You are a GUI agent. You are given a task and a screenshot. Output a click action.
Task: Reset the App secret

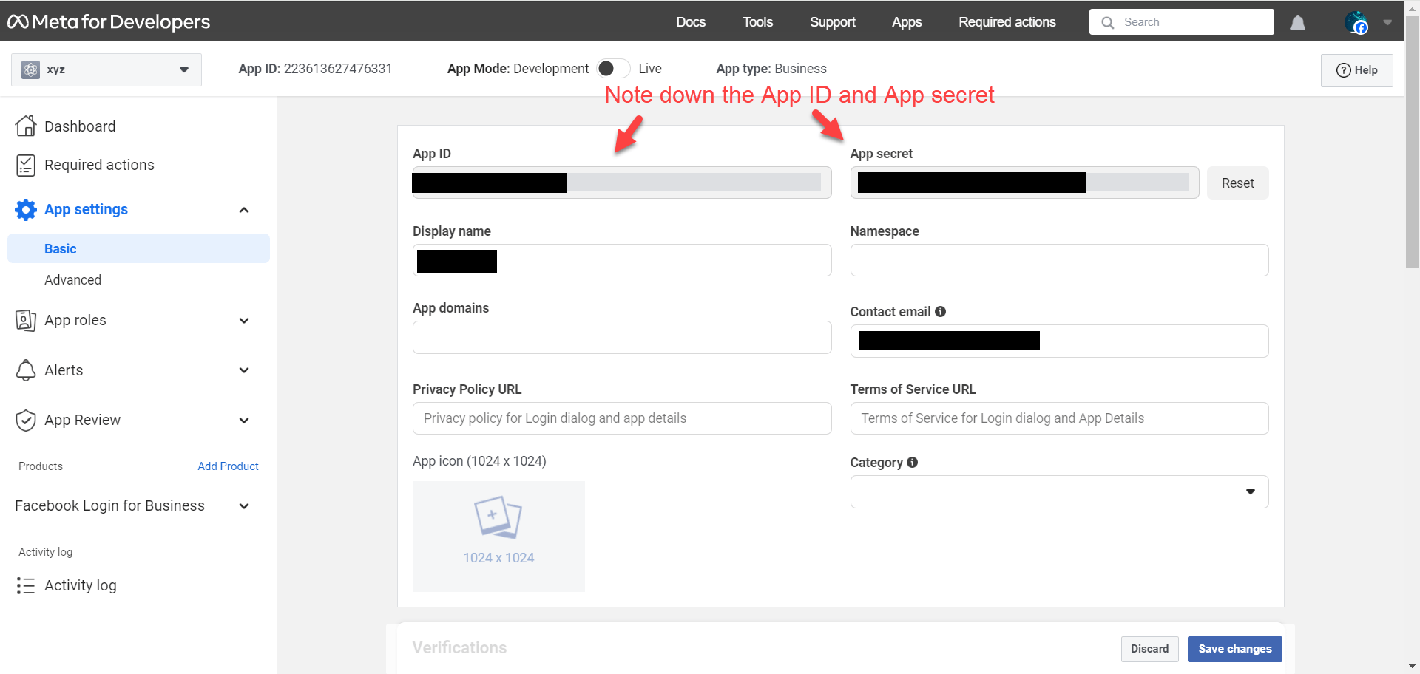[1237, 183]
